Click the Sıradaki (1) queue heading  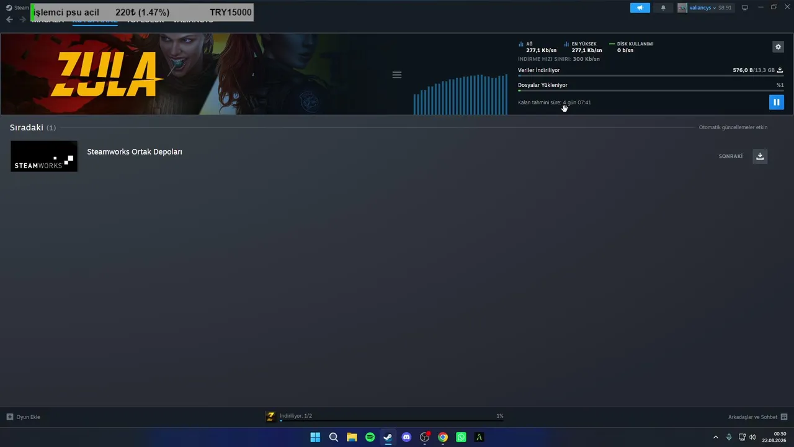pos(33,127)
